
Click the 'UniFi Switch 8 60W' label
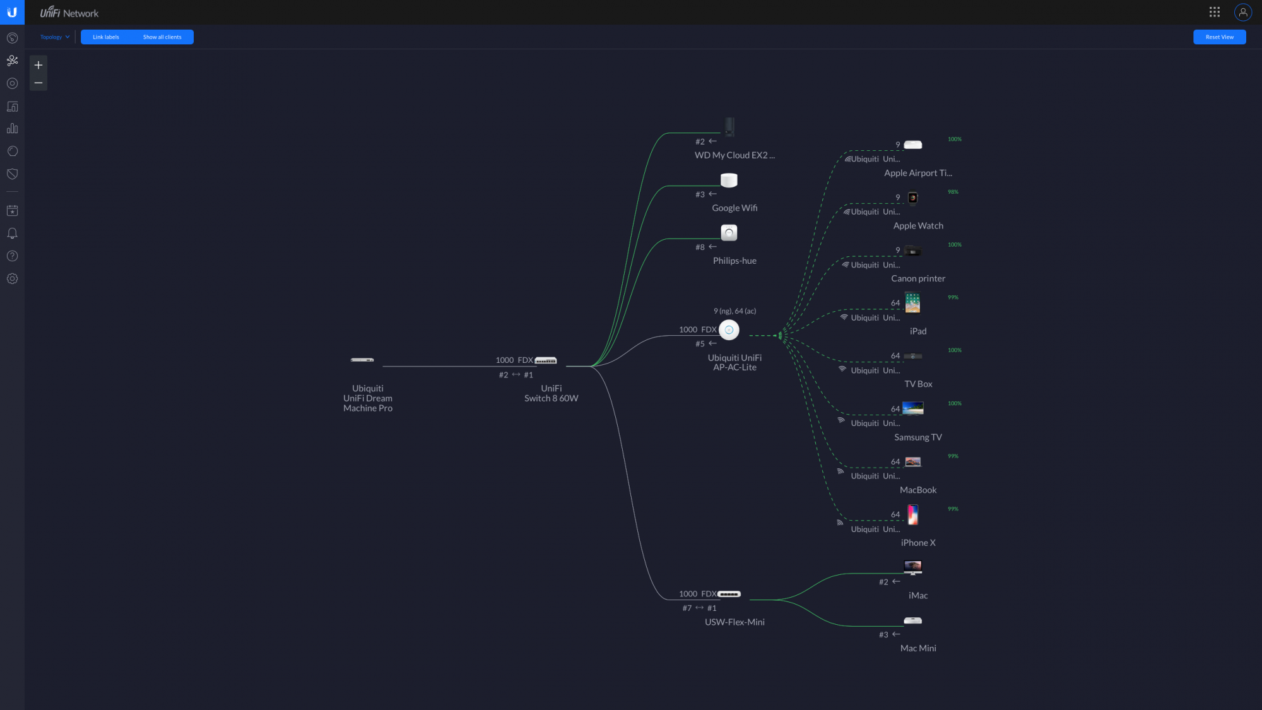(x=551, y=393)
